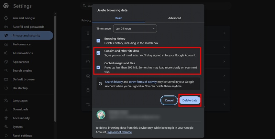Image resolution: width=275 pixels, height=139 pixels.
Task: Click the Delete data button
Action: point(190,100)
